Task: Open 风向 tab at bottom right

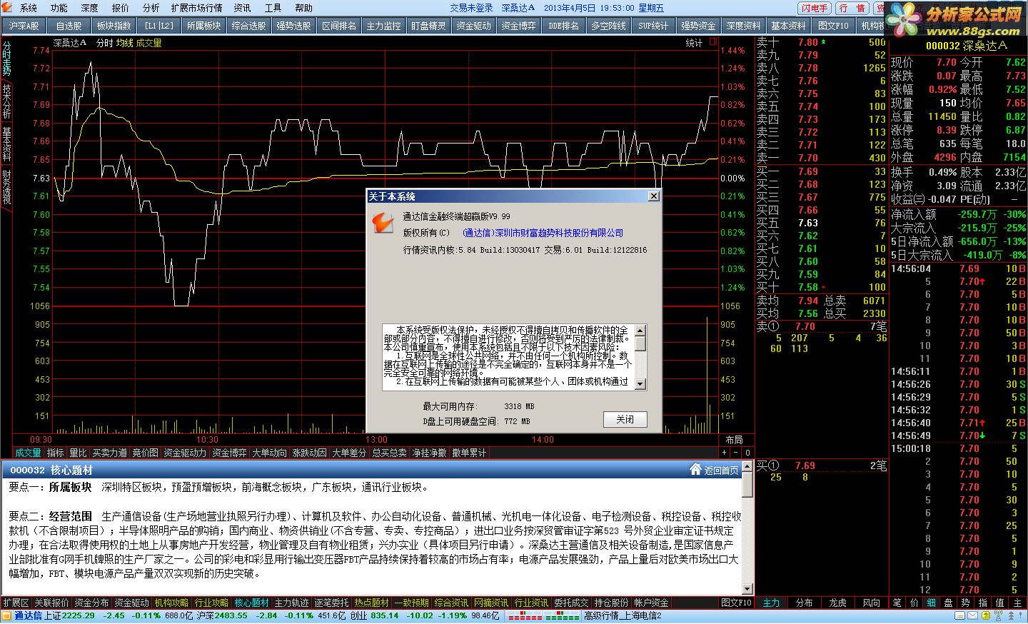Action: 871,603
